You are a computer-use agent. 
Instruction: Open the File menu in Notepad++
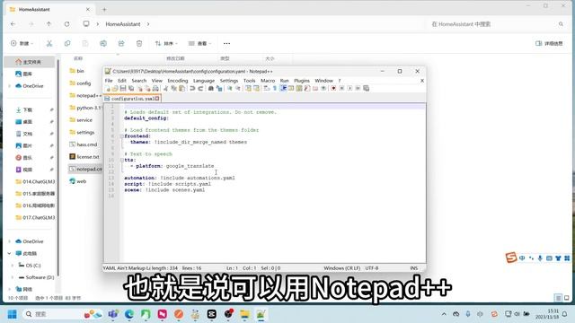(109, 81)
